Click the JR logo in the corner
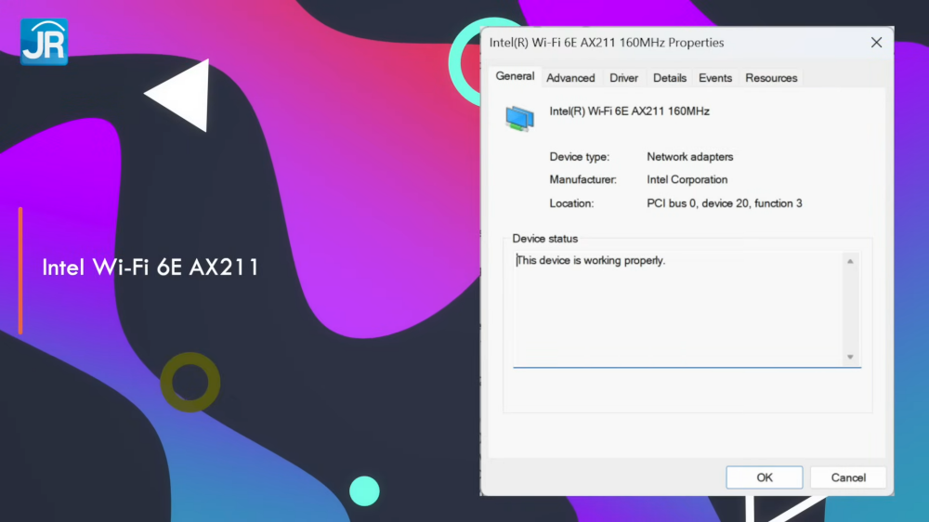 [44, 42]
